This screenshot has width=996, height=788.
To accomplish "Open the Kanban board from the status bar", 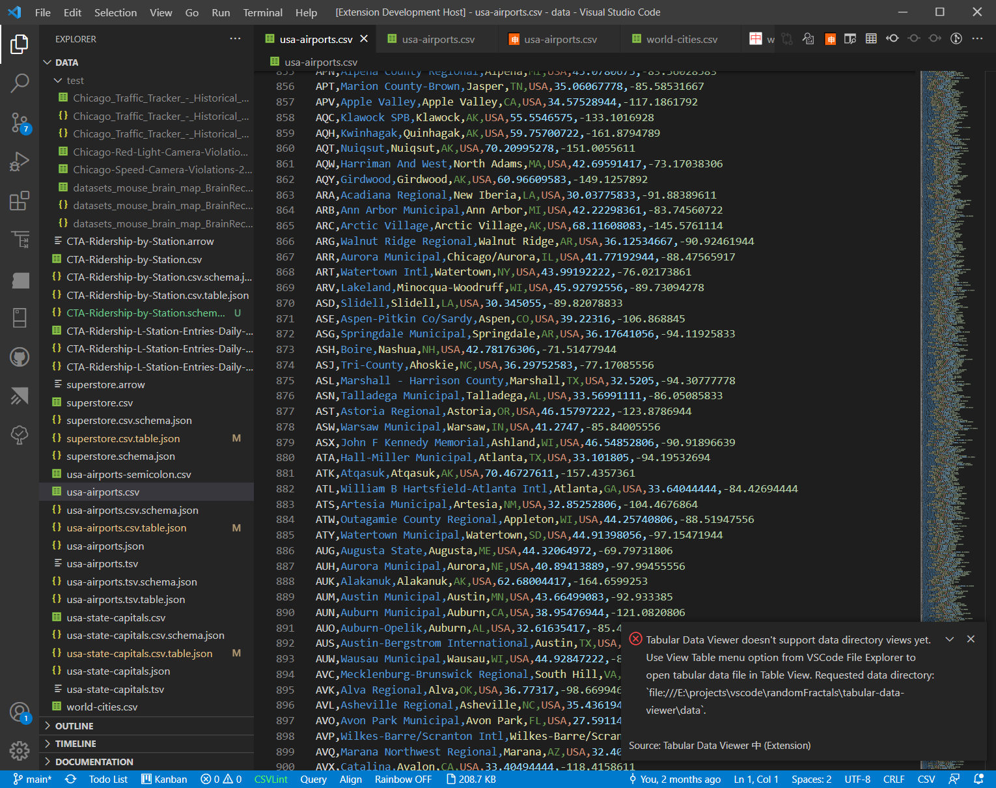I will coord(164,779).
